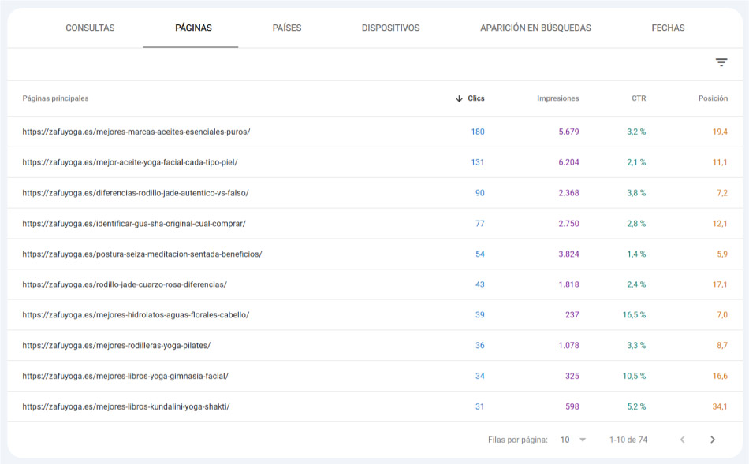This screenshot has height=464, width=749.
Task: Click the mejores-libros-yoga-gimnasia-facial URL
Action: (125, 377)
